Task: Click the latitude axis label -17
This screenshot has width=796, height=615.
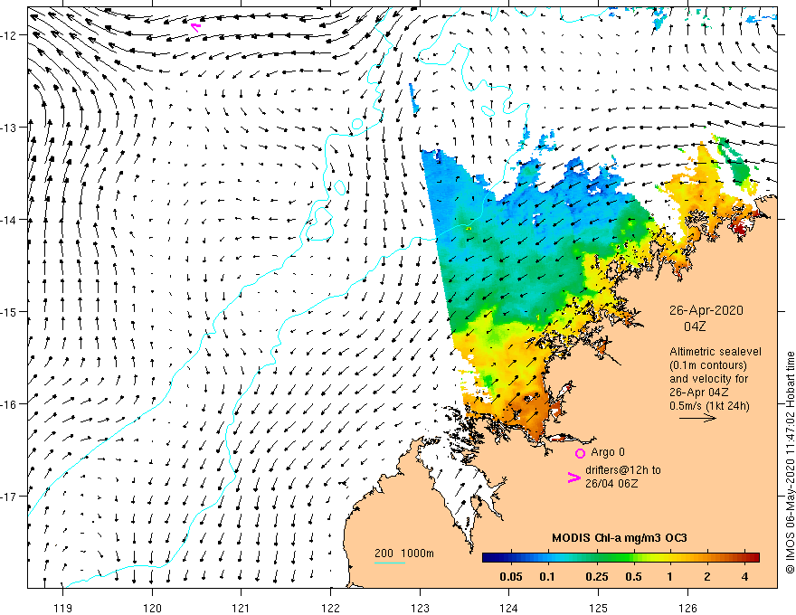Action: [x=8, y=497]
